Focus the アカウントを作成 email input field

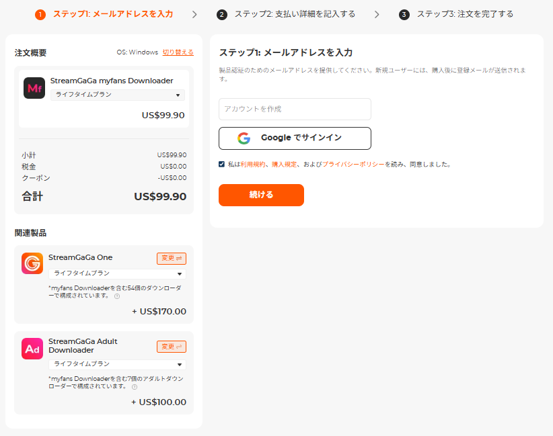295,110
